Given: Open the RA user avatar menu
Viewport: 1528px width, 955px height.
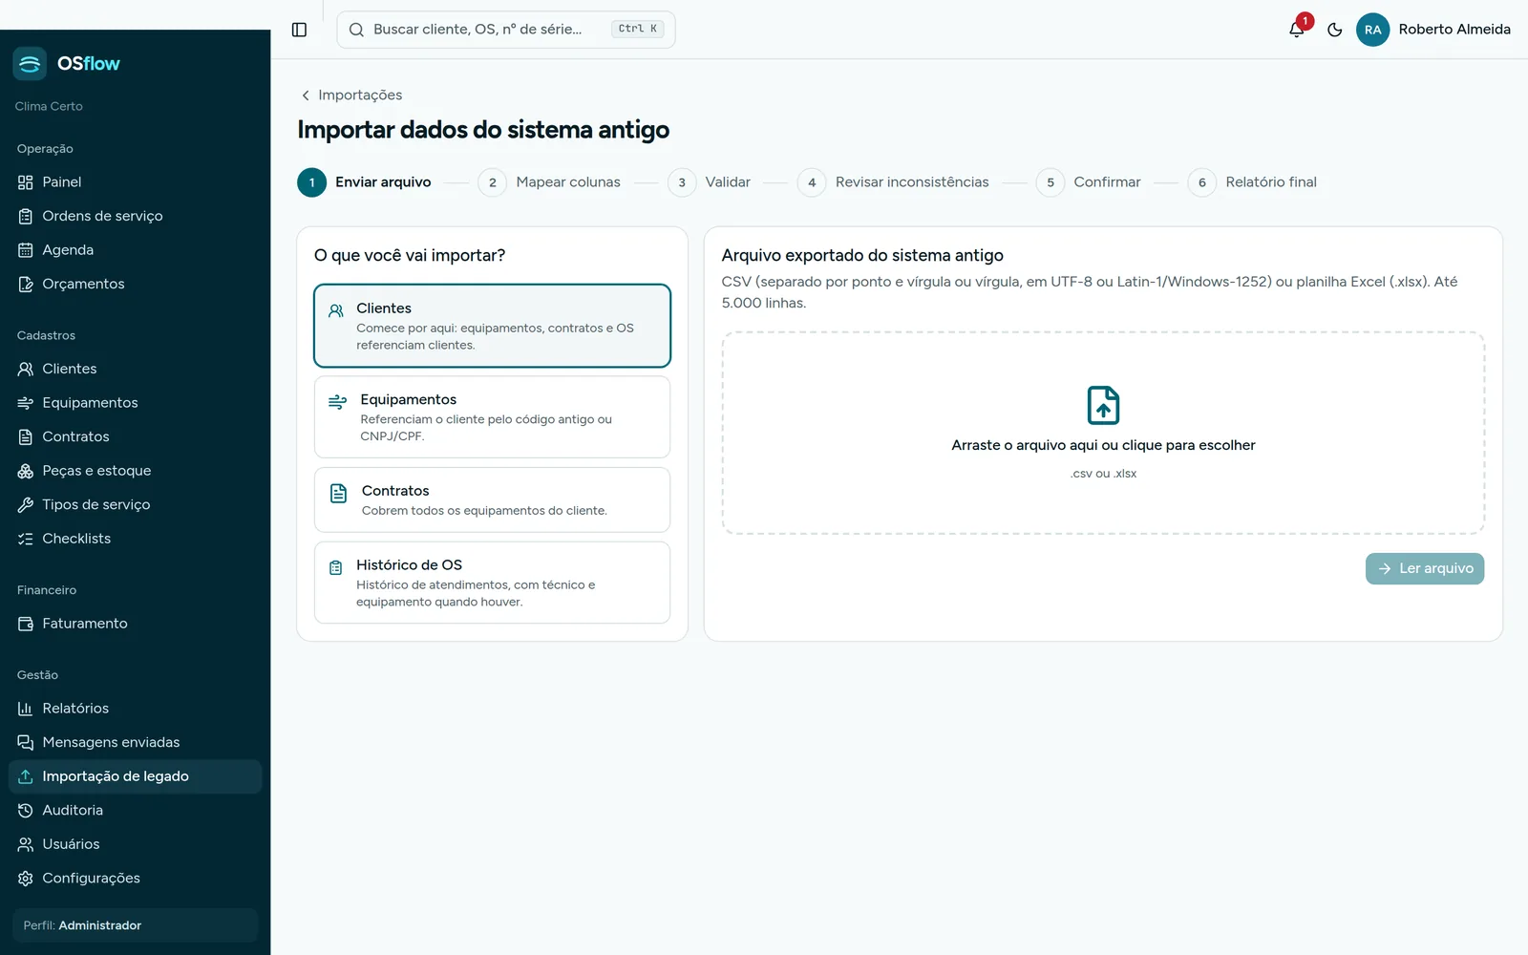Looking at the screenshot, I should (x=1372, y=30).
